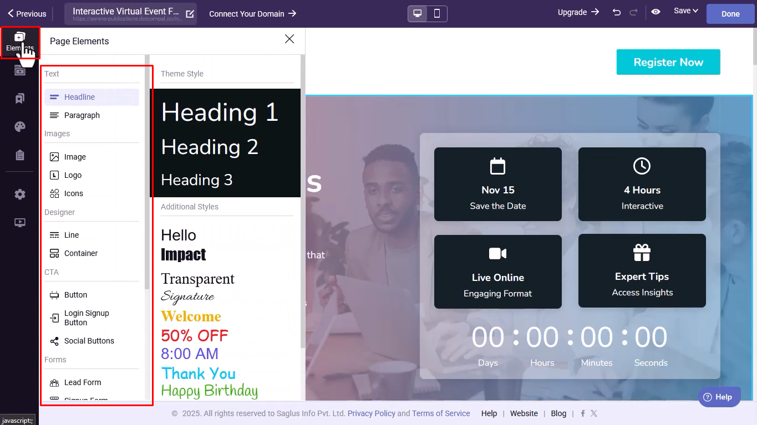Add a Heading 1 theme style

[x=220, y=112]
